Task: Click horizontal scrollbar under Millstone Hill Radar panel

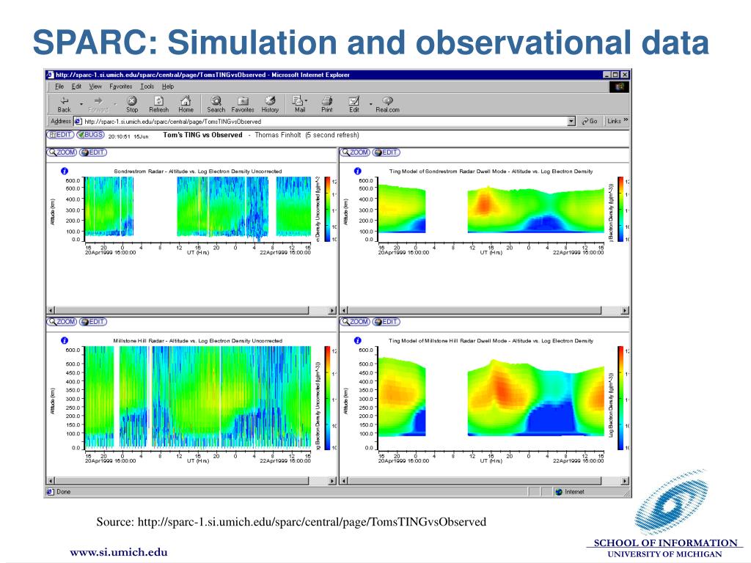Action: [x=191, y=480]
